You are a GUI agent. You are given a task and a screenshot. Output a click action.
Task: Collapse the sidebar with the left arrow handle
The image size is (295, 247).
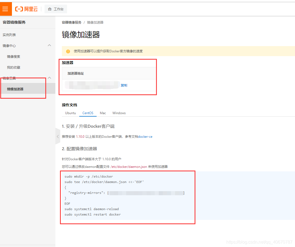(58, 136)
